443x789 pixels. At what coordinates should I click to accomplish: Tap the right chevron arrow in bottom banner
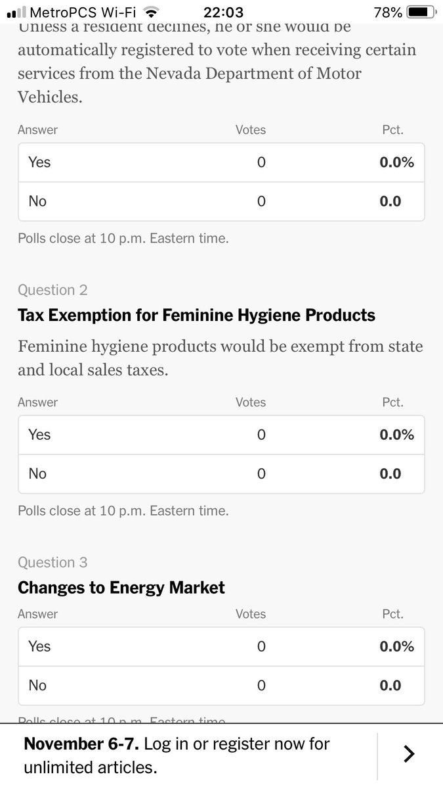409,753
